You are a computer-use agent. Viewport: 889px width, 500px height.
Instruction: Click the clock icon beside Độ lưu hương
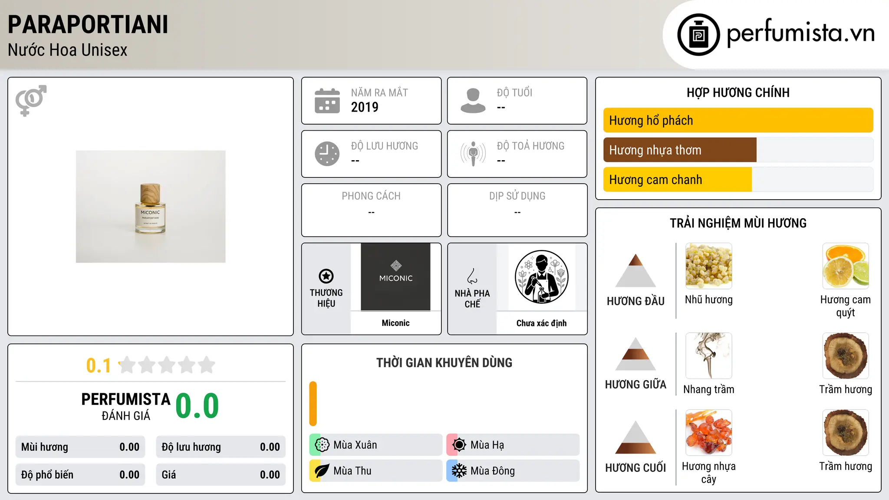pos(327,154)
